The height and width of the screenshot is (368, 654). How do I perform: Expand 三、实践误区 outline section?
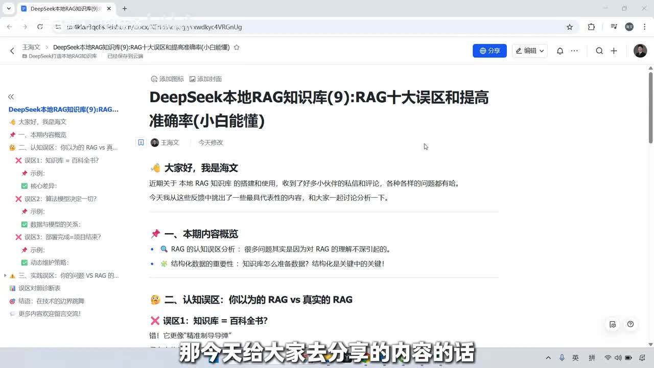point(5,275)
